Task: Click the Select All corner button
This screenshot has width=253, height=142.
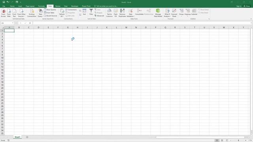Action: (2, 28)
